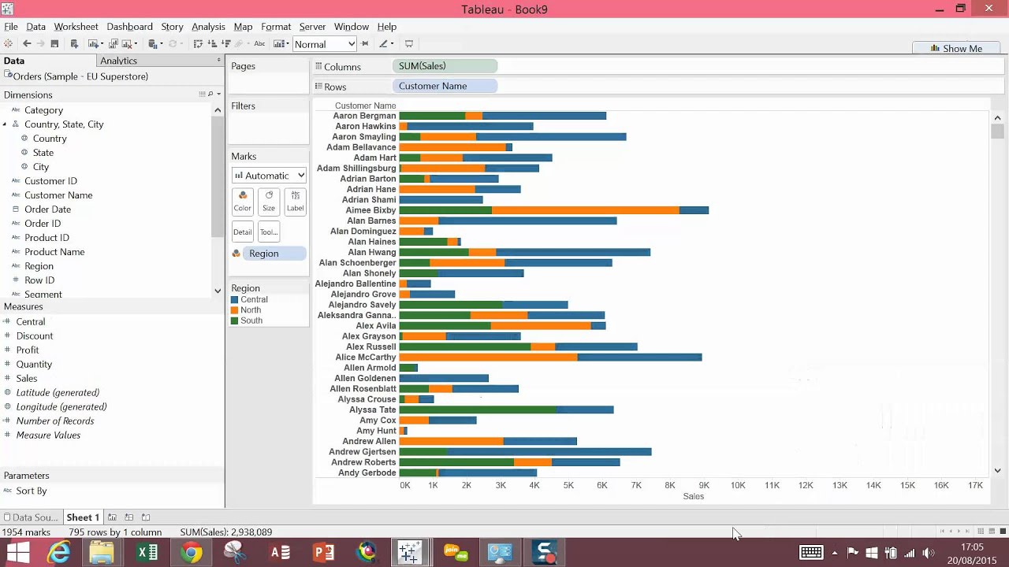Click the Central blue legend swatch

click(234, 300)
